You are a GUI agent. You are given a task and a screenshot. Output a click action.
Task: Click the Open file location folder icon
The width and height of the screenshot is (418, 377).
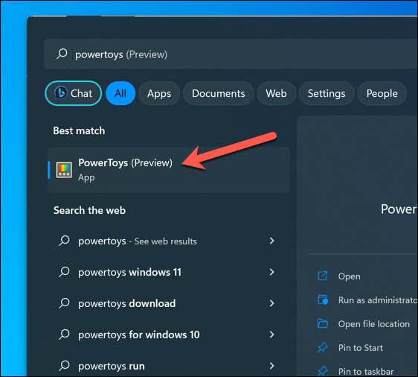(323, 323)
